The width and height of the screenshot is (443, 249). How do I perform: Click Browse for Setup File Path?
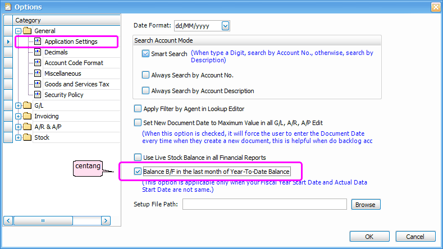point(365,205)
